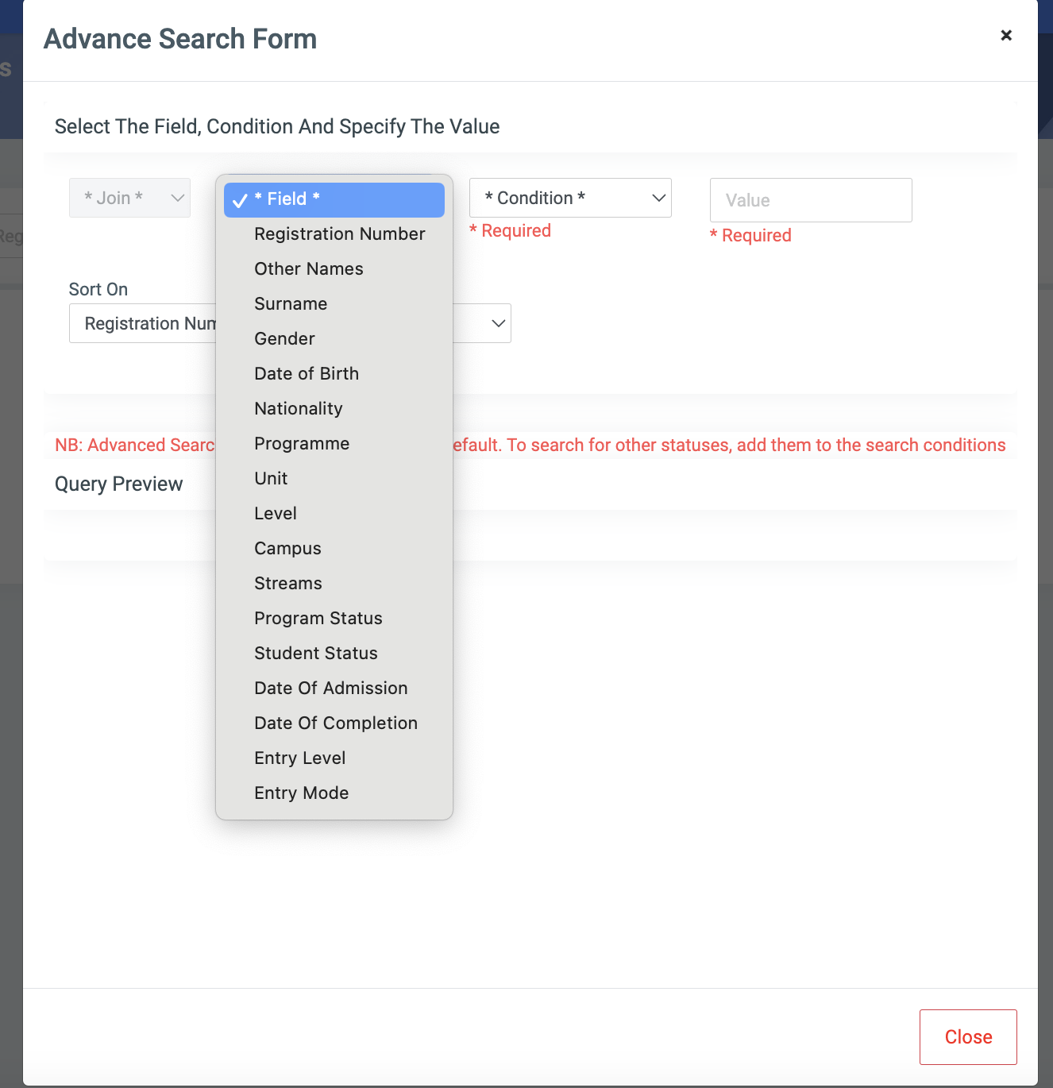Select Program Status option
Image resolution: width=1053 pixels, height=1088 pixels.
coord(334,619)
